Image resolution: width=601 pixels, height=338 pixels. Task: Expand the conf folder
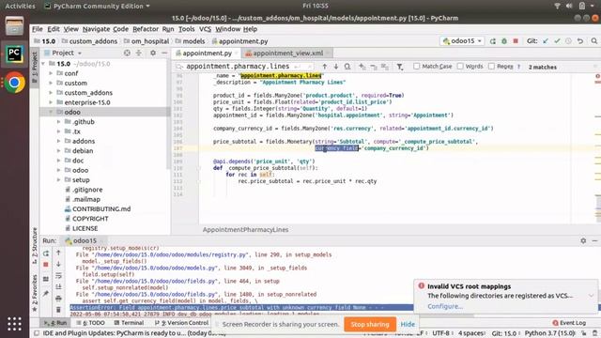51,73
